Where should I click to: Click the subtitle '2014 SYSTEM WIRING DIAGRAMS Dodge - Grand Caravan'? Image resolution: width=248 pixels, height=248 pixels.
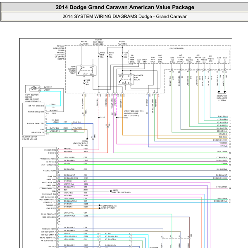point(125,17)
